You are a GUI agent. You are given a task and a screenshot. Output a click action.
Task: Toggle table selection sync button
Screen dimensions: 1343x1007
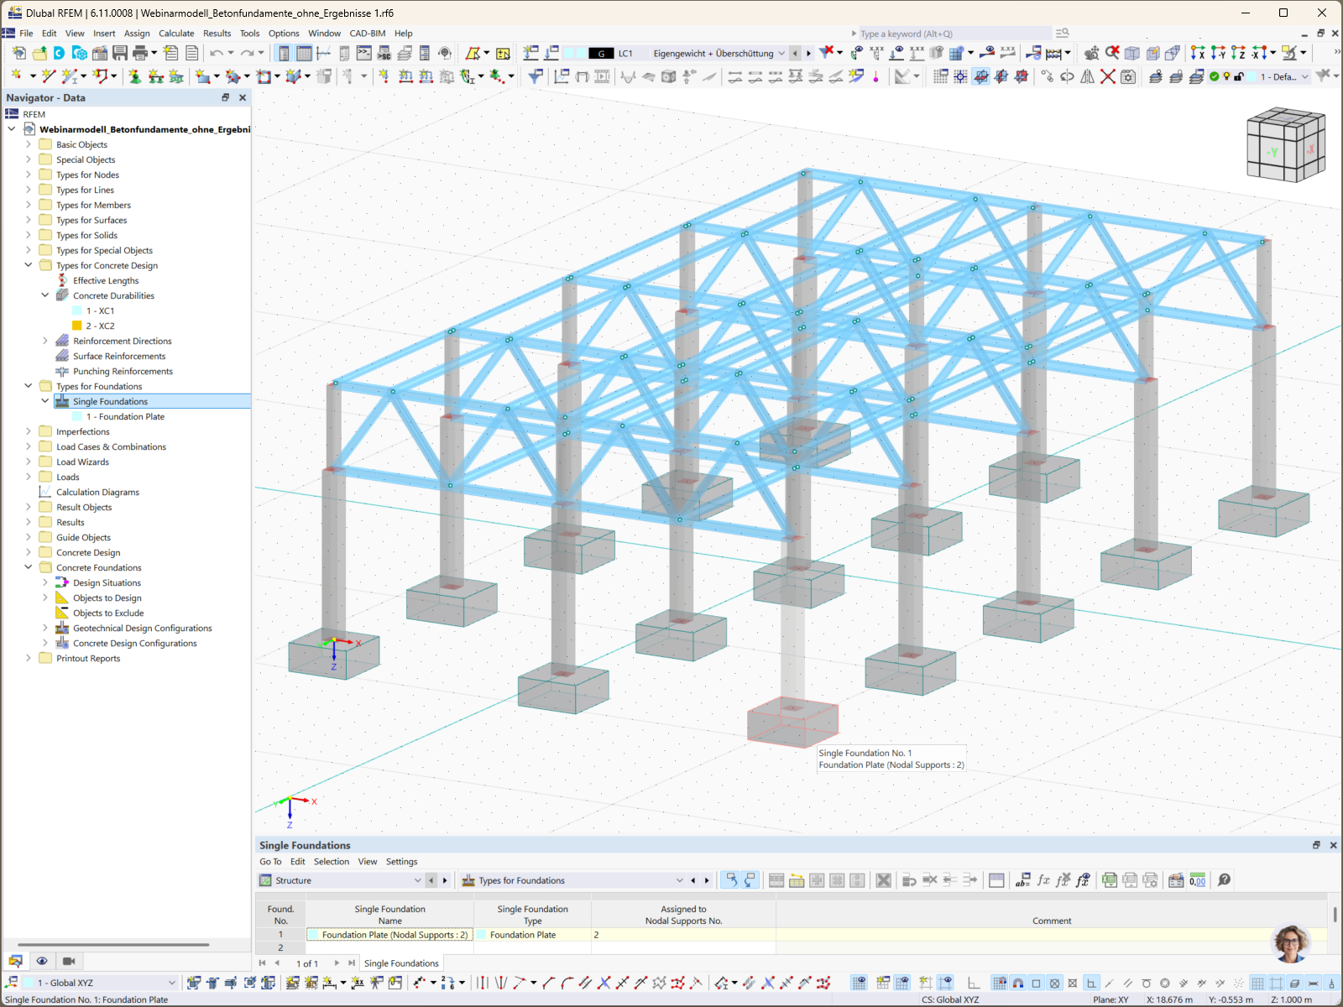(x=731, y=880)
